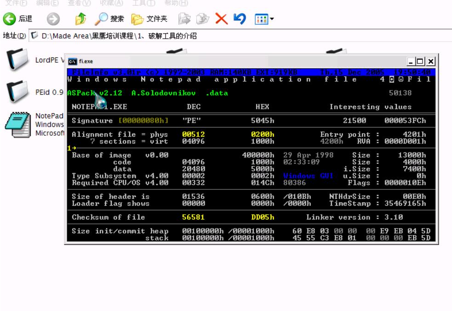
Task: Click the fi.exe window title bar
Action: click(x=230, y=61)
